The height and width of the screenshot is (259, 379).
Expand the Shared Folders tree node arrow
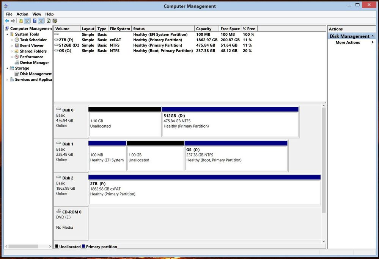click(x=12, y=51)
